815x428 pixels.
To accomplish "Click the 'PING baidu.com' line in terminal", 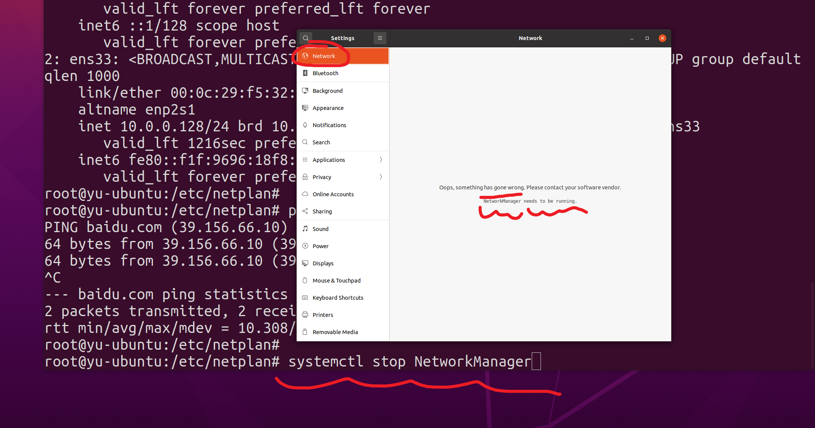I will [x=166, y=227].
